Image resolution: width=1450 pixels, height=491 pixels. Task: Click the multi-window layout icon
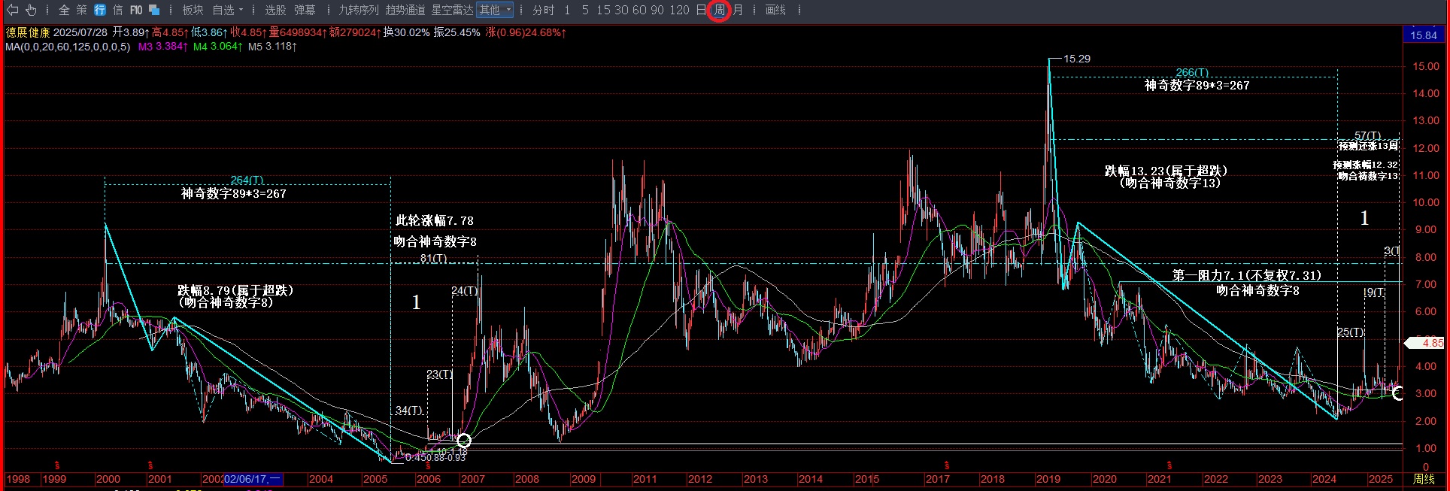coord(154,10)
